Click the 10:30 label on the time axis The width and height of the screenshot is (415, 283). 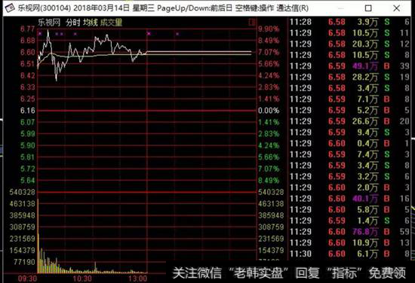pos(82,278)
